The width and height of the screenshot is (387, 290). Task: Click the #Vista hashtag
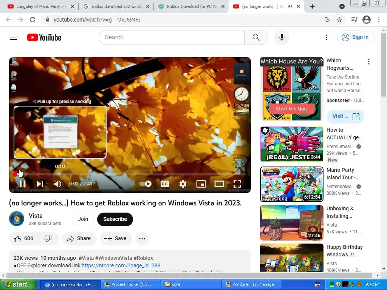pos(86,258)
